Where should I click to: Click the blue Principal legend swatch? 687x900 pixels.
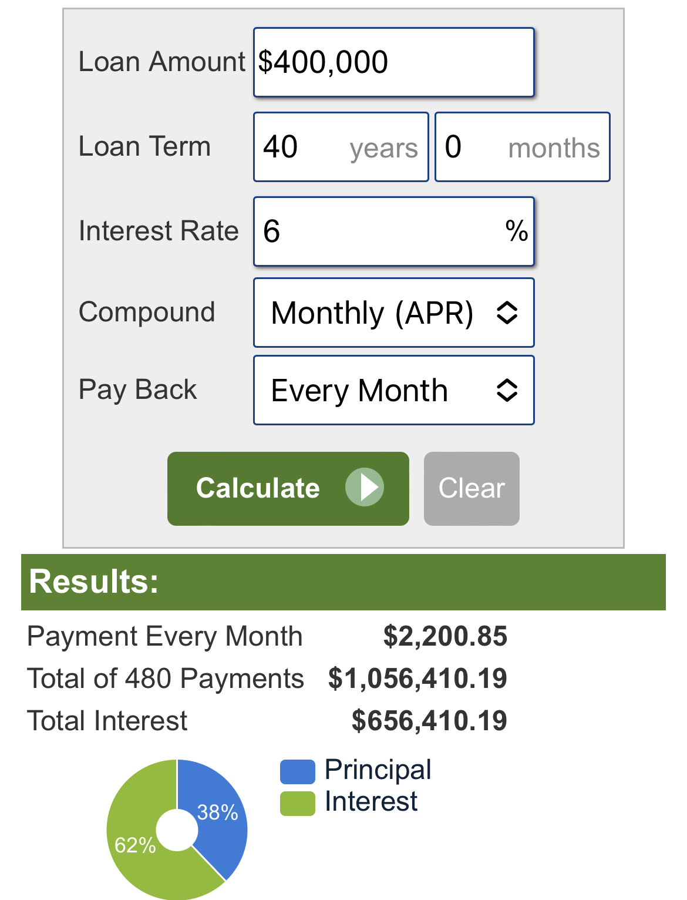(x=298, y=771)
